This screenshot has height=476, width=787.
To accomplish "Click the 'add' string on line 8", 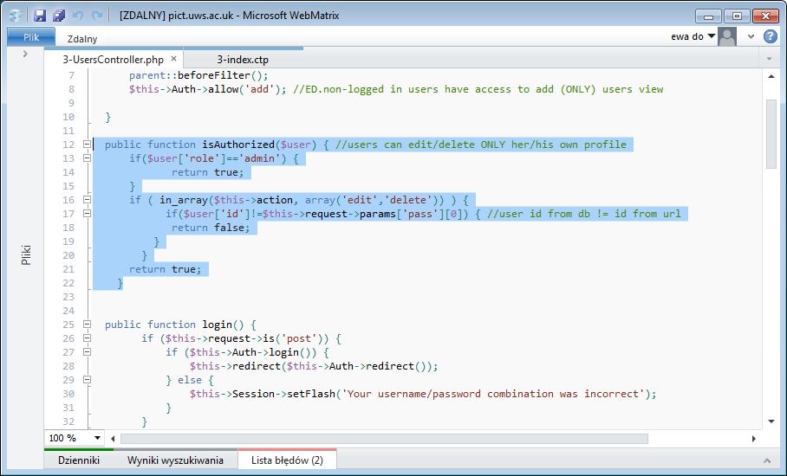I will click(x=259, y=89).
